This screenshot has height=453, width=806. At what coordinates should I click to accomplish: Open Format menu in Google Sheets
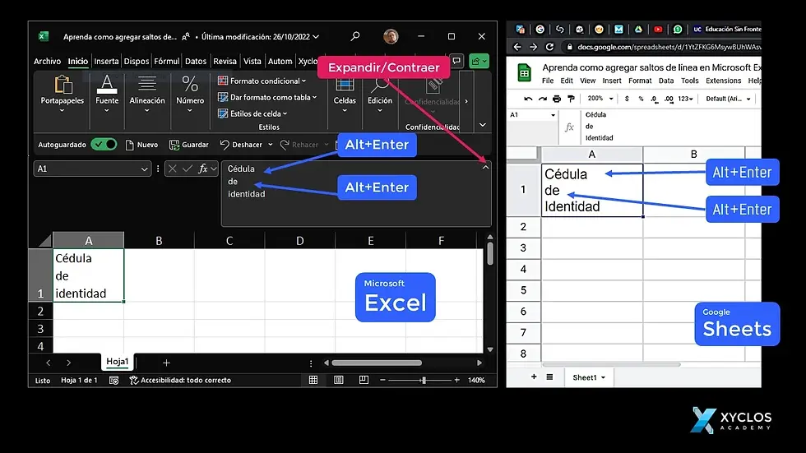tap(640, 81)
